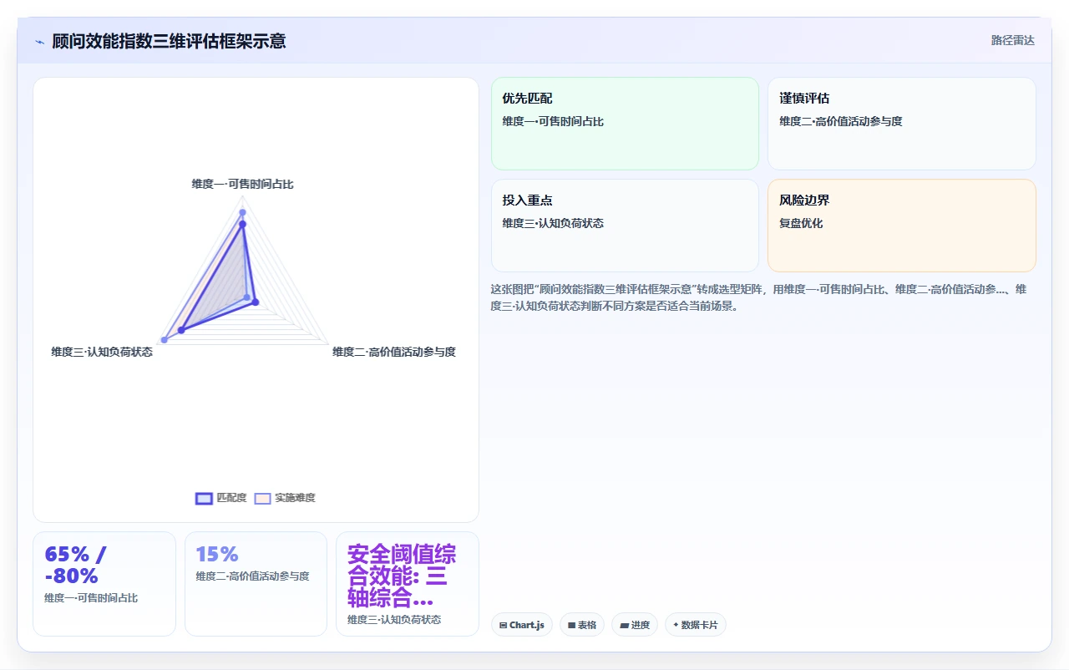This screenshot has height=670, width=1069.
Task: Open the 谨慎评估 card
Action: 902,124
